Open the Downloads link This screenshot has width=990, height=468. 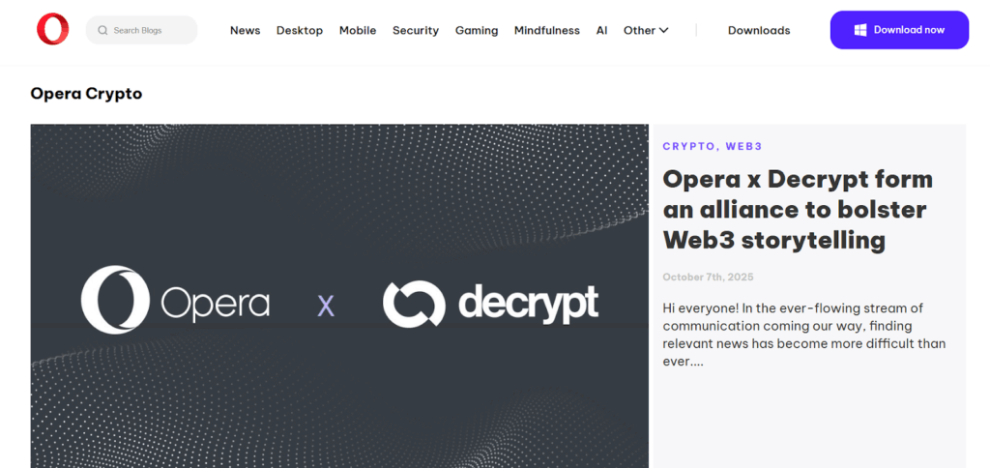click(x=759, y=30)
